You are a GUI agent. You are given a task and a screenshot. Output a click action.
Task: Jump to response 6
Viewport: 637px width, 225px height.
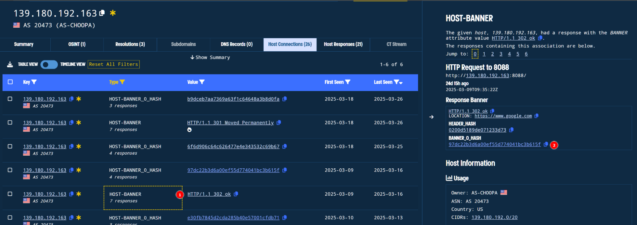526,54
